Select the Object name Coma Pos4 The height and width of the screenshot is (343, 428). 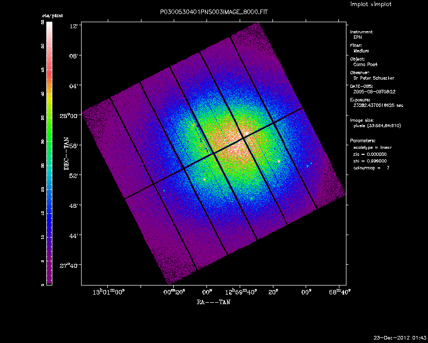click(366, 65)
